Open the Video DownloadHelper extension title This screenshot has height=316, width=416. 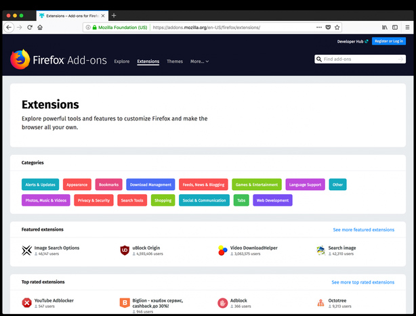pos(254,248)
